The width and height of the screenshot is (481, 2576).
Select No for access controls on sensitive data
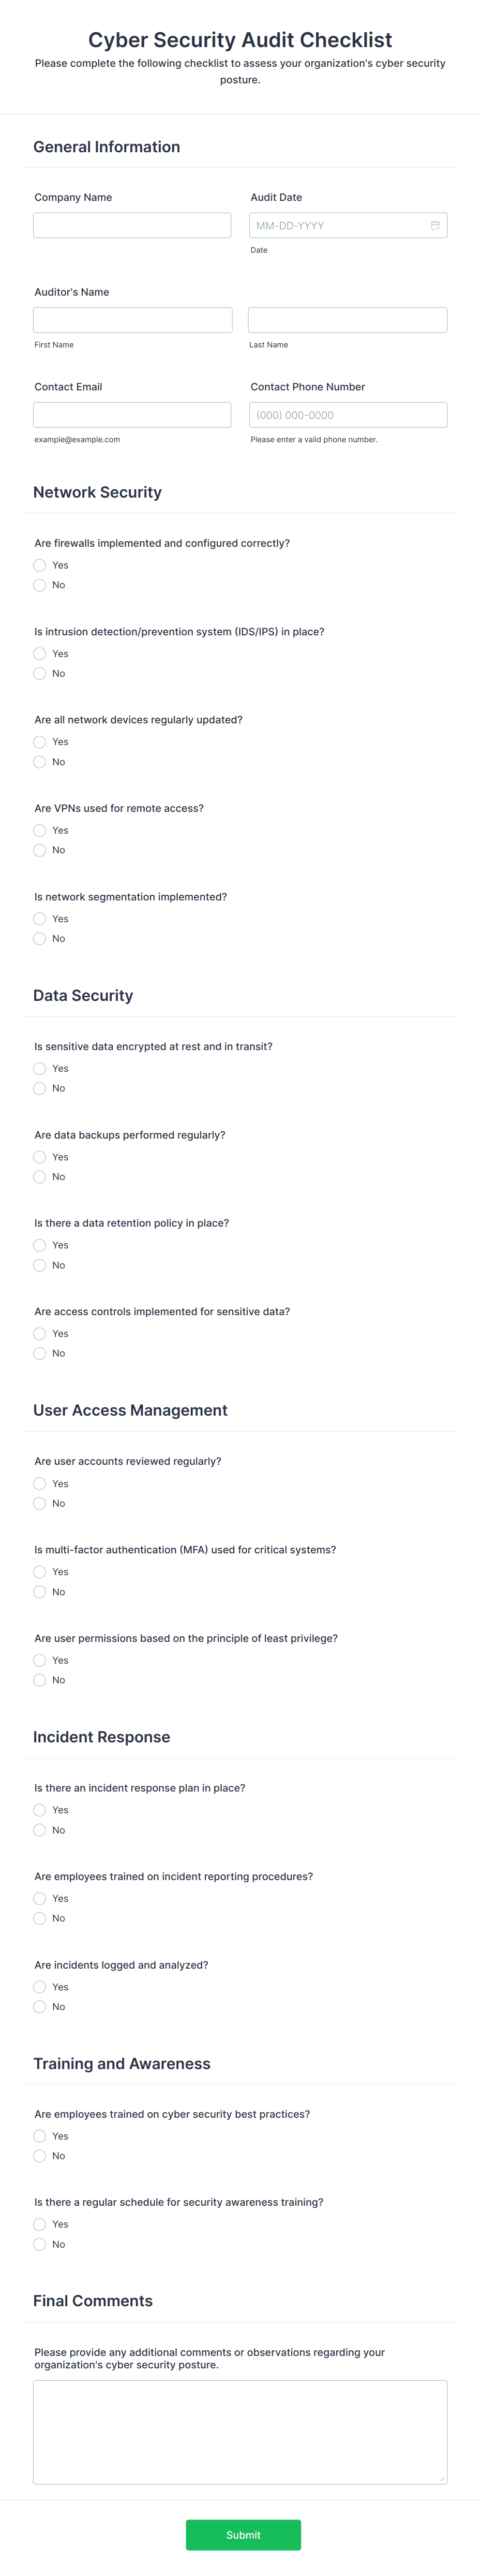tap(39, 1353)
